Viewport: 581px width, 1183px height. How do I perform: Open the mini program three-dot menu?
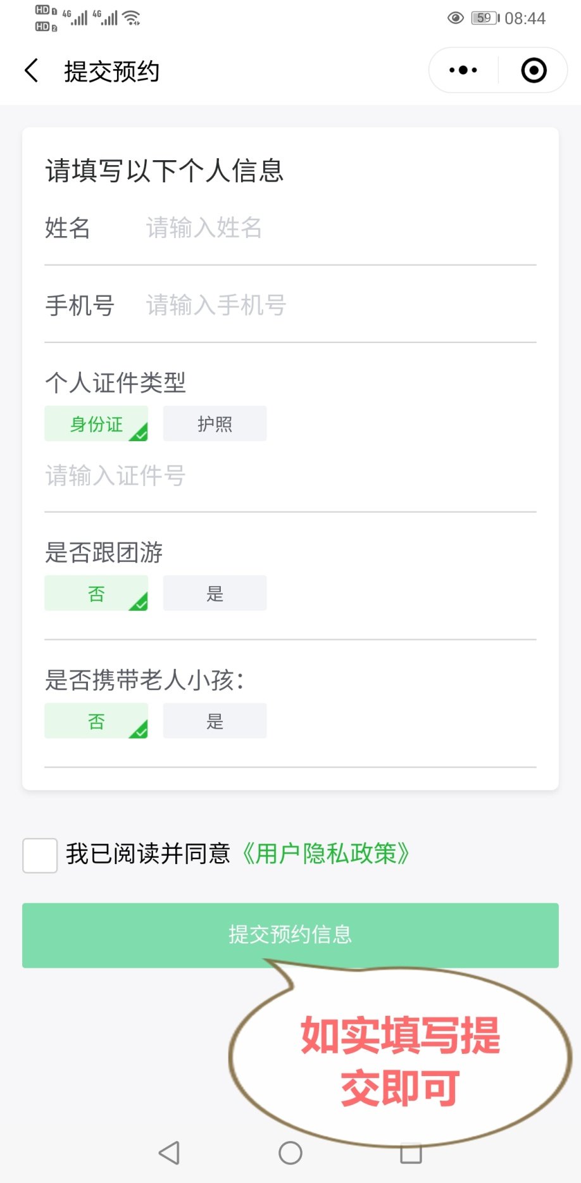pyautogui.click(x=463, y=70)
